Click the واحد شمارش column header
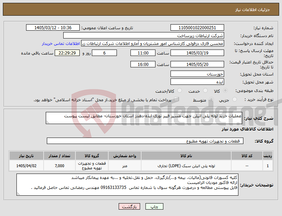Image resolution: width=282 pixels, height=216 pixels. (x=125, y=156)
